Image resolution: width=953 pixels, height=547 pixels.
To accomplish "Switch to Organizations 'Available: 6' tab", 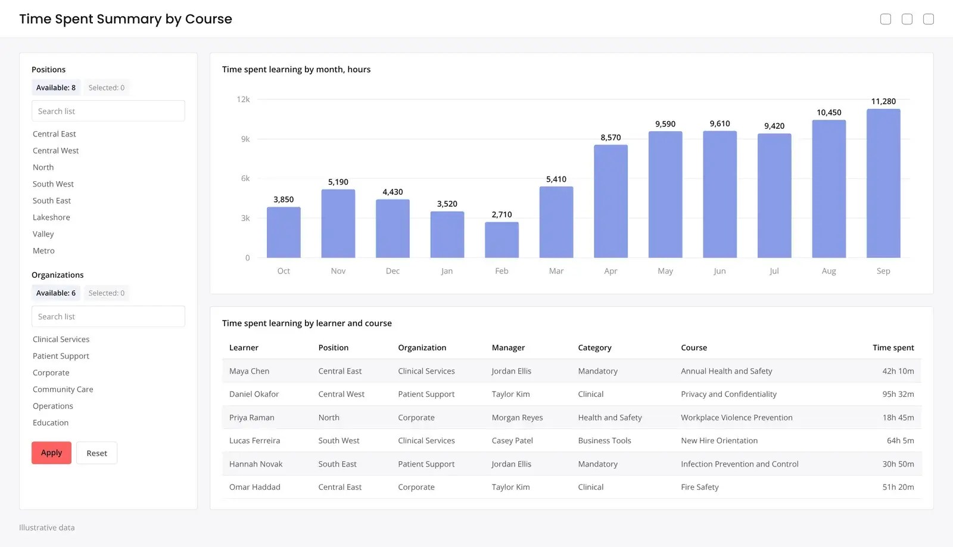I will click(x=56, y=293).
